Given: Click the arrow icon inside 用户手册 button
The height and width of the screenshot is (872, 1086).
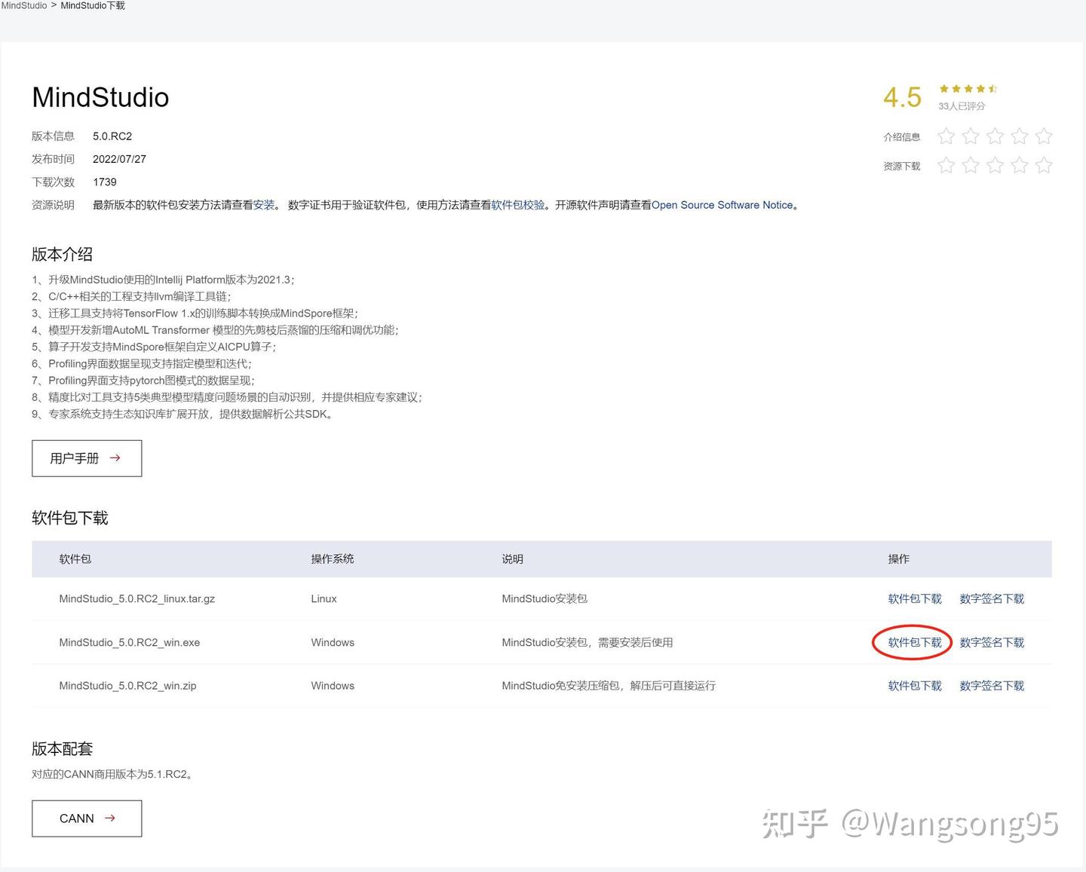Looking at the screenshot, I should click(x=115, y=457).
